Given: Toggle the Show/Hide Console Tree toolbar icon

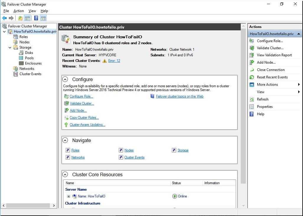Looking at the screenshot, I should click(27, 18).
